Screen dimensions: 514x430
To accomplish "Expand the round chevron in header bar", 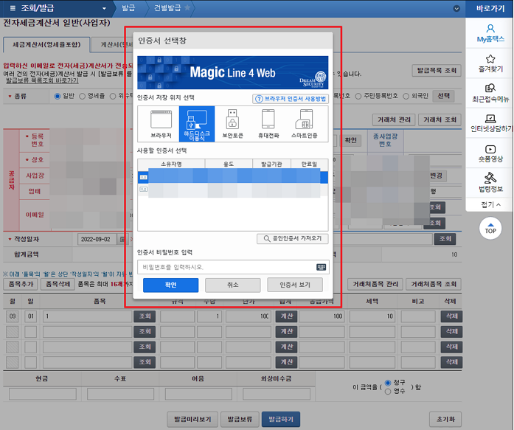I will pyautogui.click(x=456, y=9).
